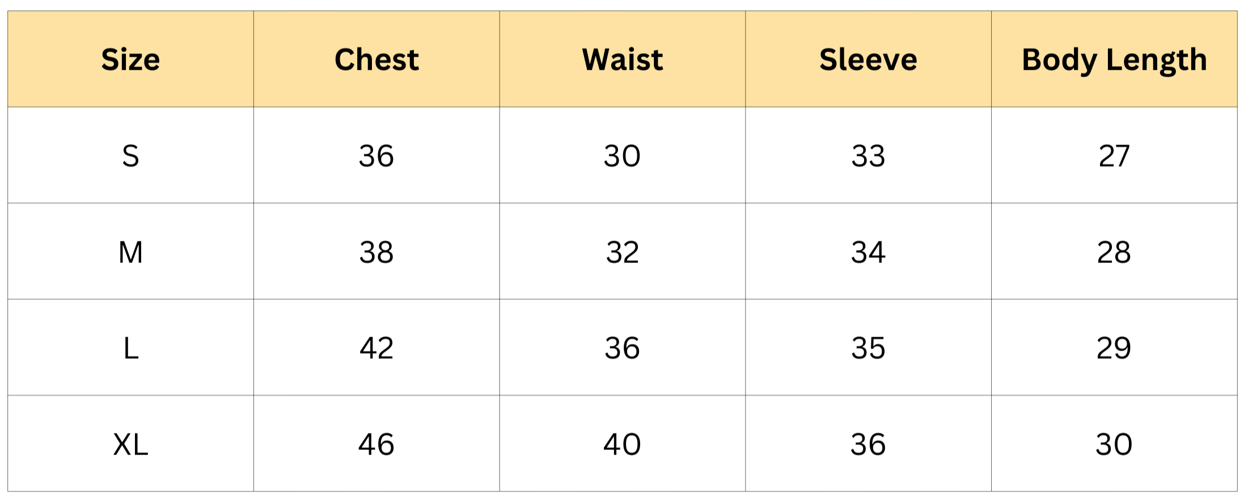Click waist value 32 for size M
This screenshot has height=497, width=1244.
point(622,252)
